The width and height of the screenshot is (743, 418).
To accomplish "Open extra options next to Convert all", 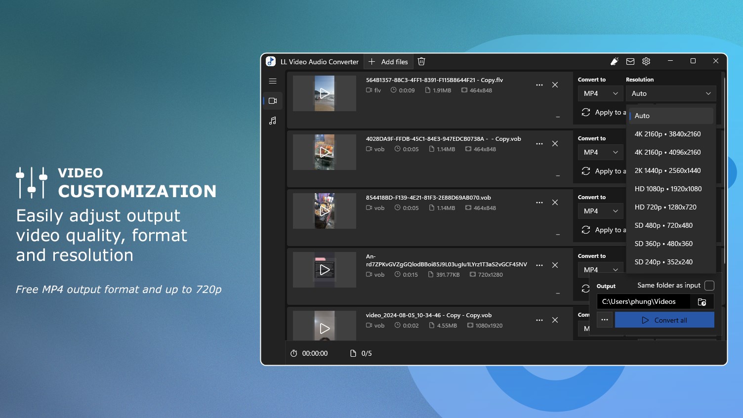I will [x=605, y=320].
